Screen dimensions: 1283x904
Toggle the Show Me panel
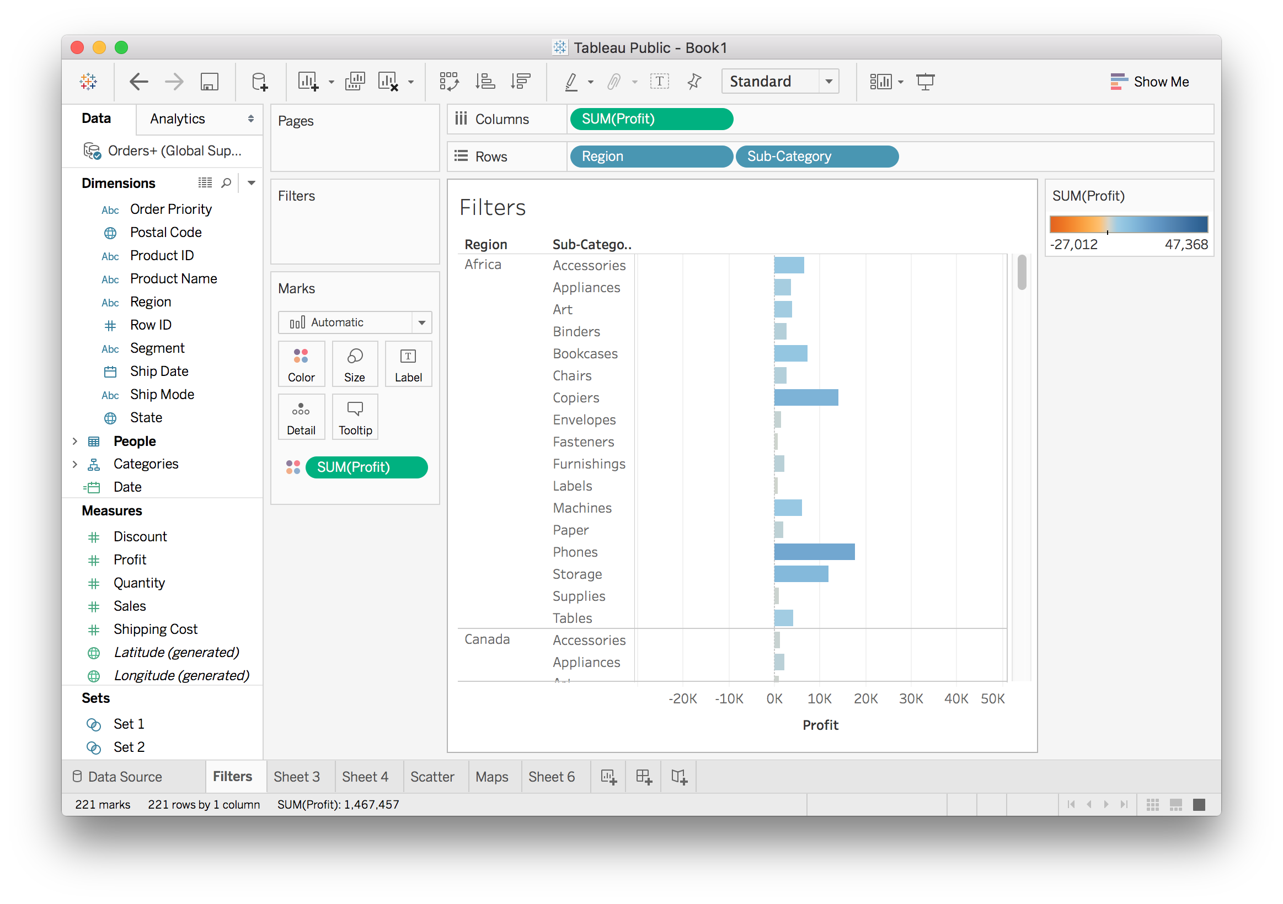tap(1150, 82)
